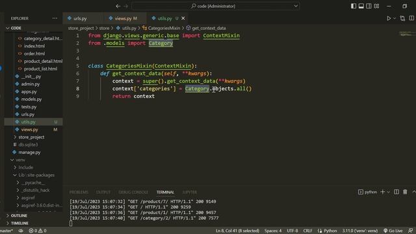Split the editor to the right
Screen dimensions: 416x234
click(411, 18)
